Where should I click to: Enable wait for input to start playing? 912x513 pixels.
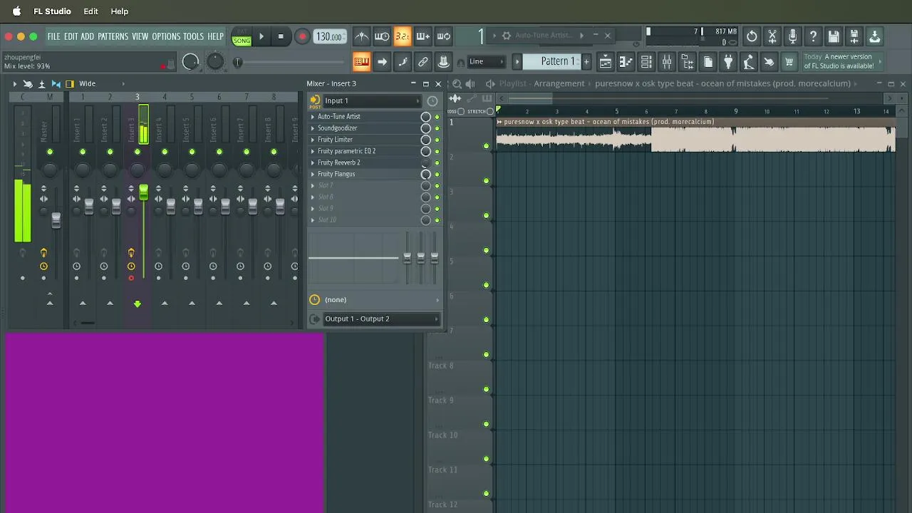tap(382, 36)
